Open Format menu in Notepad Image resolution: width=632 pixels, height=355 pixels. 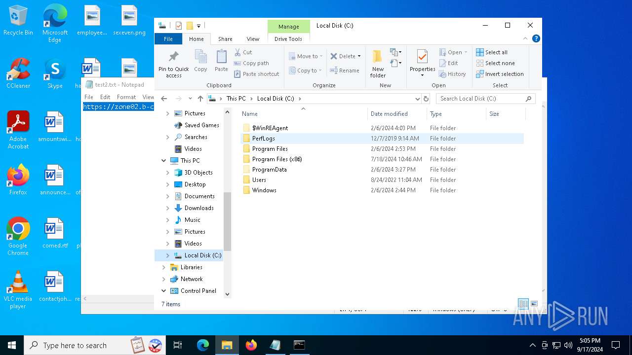126,97
